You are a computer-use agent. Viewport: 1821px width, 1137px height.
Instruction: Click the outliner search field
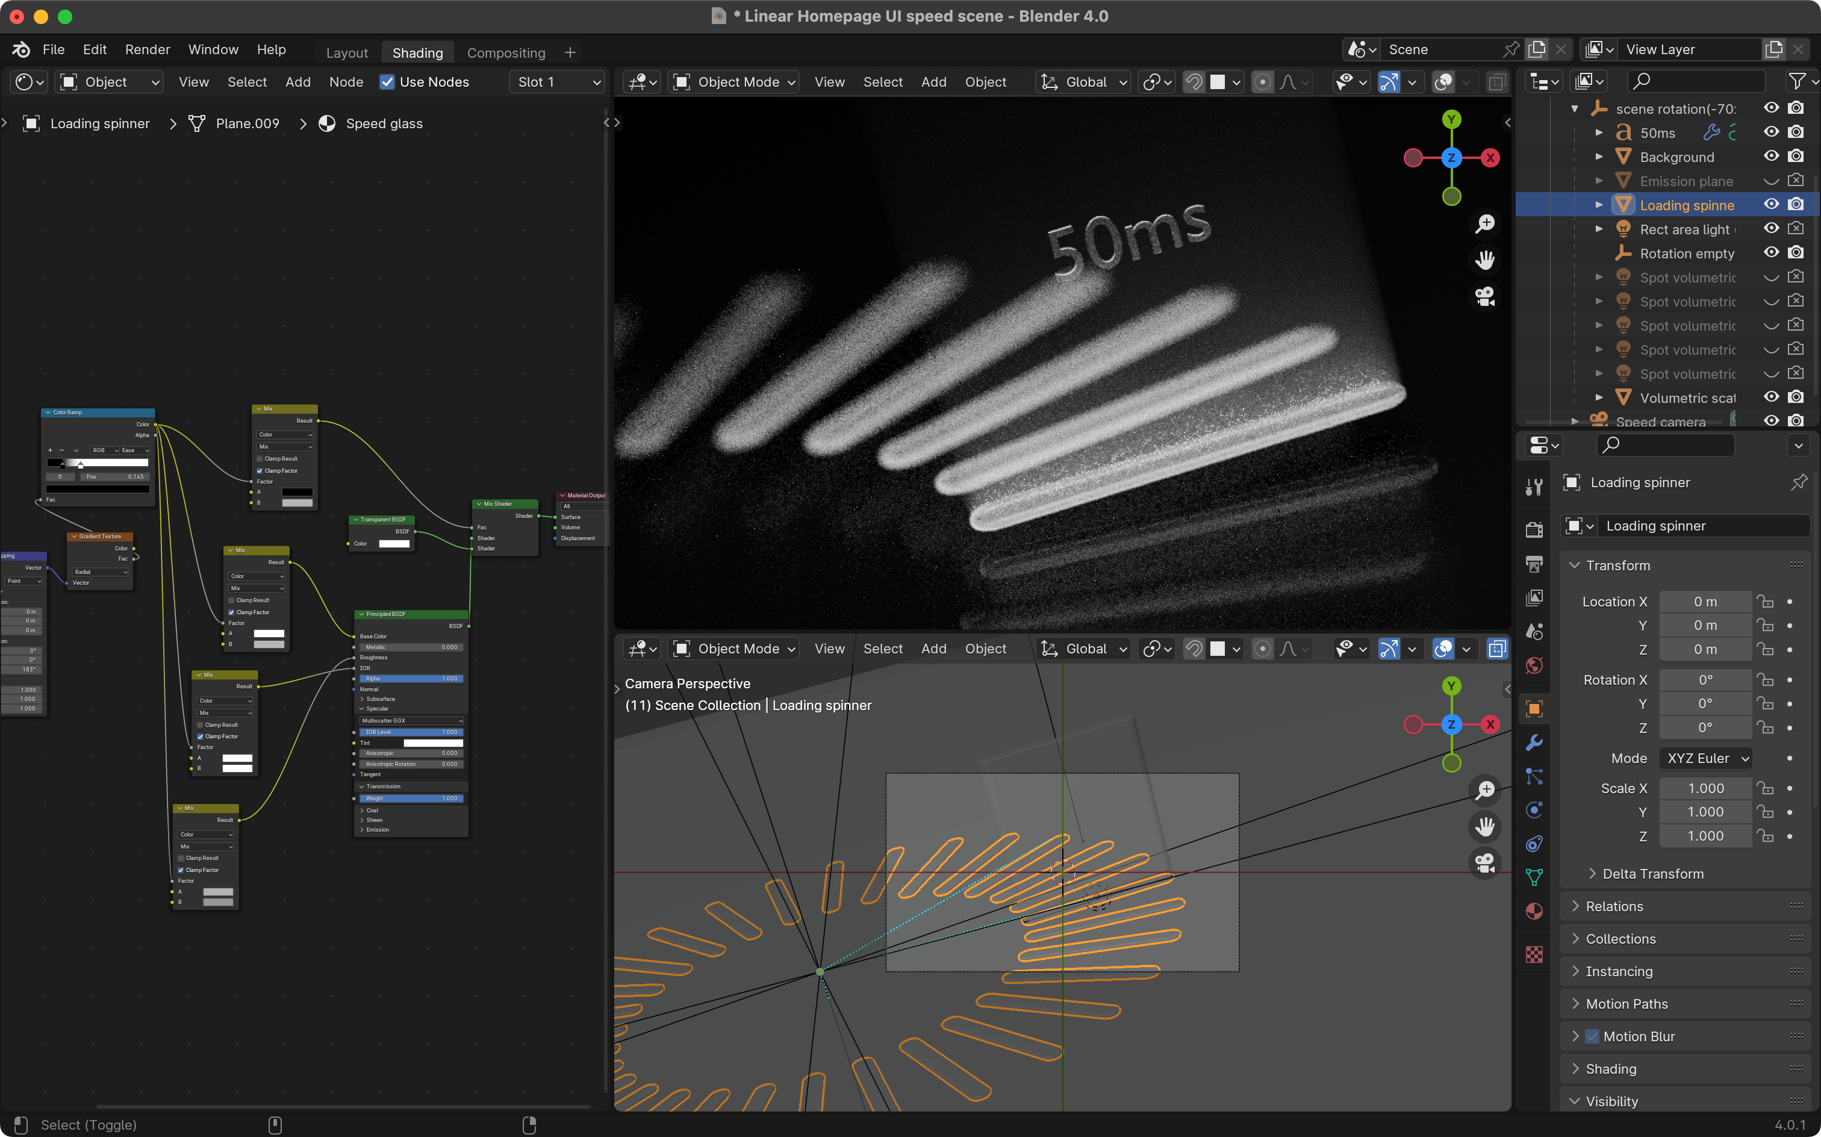coord(1695,81)
